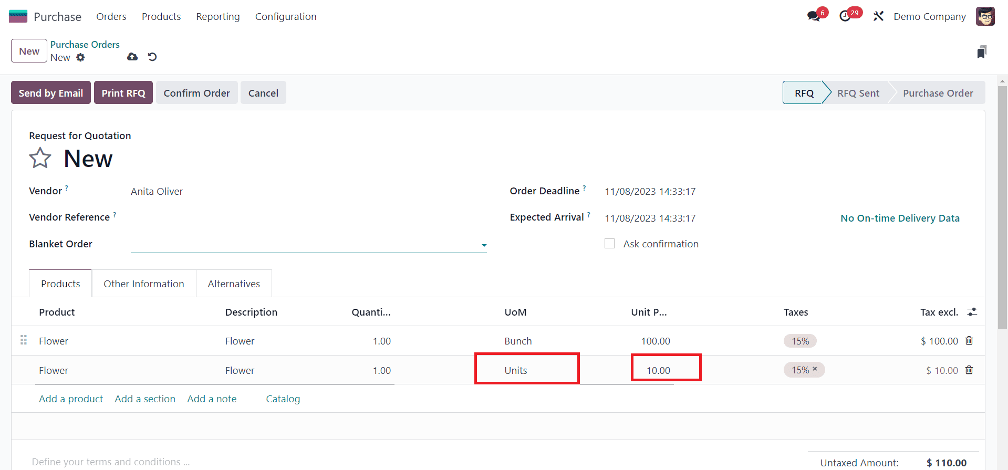Discard changes with the undo arrow icon
Image resolution: width=1008 pixels, height=470 pixels.
pyautogui.click(x=152, y=57)
